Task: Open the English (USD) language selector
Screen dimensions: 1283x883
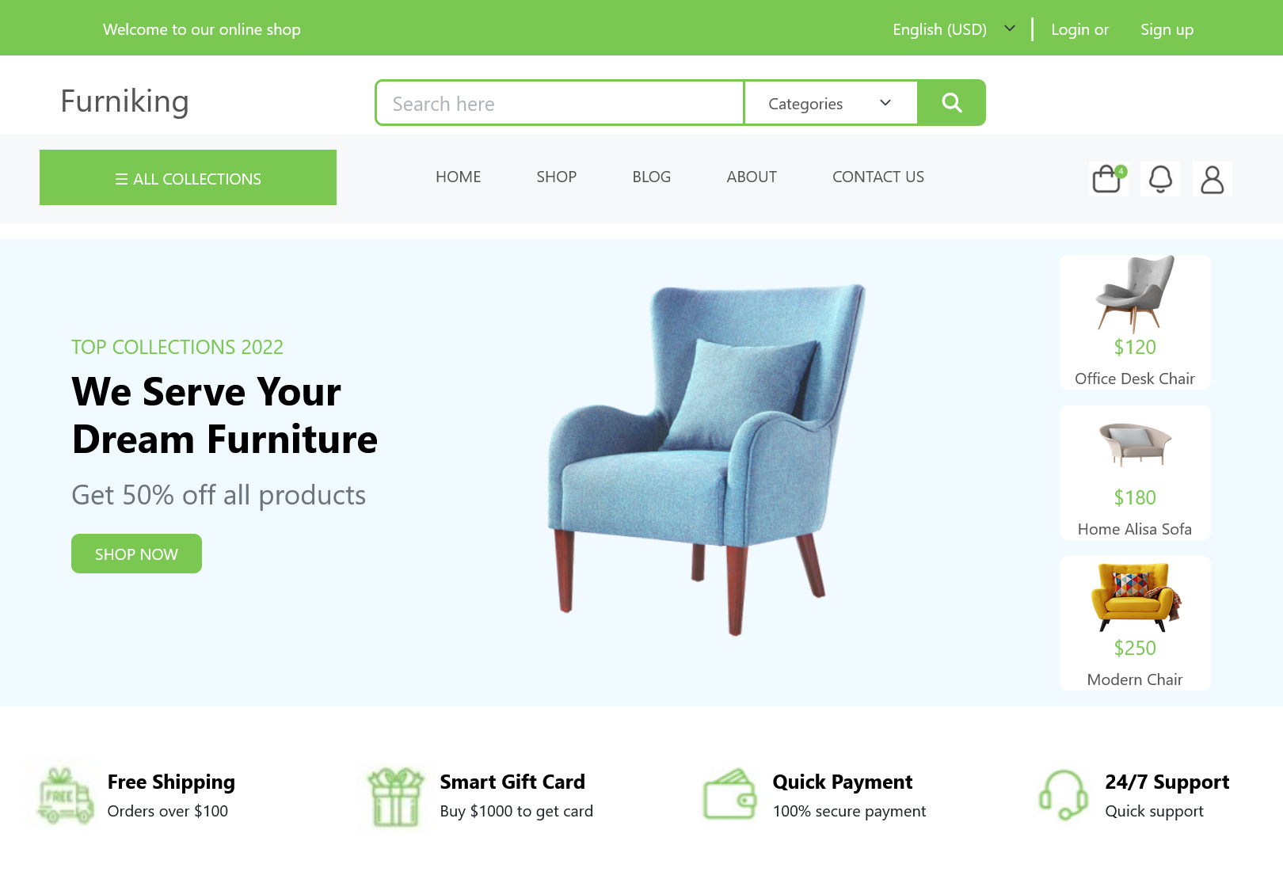Action: tap(954, 29)
